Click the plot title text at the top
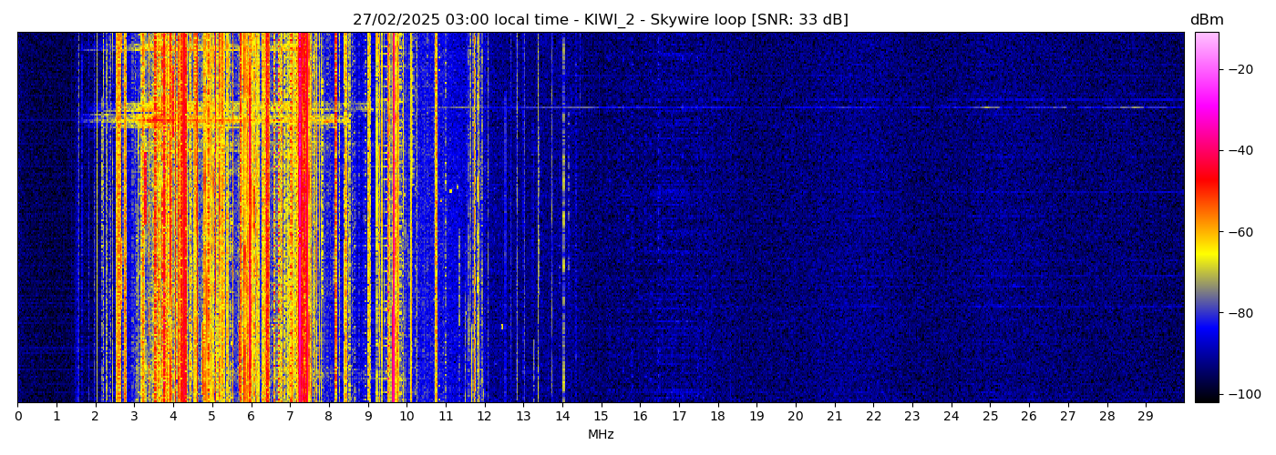Viewport: 1276px width, 455px height. tap(601, 20)
